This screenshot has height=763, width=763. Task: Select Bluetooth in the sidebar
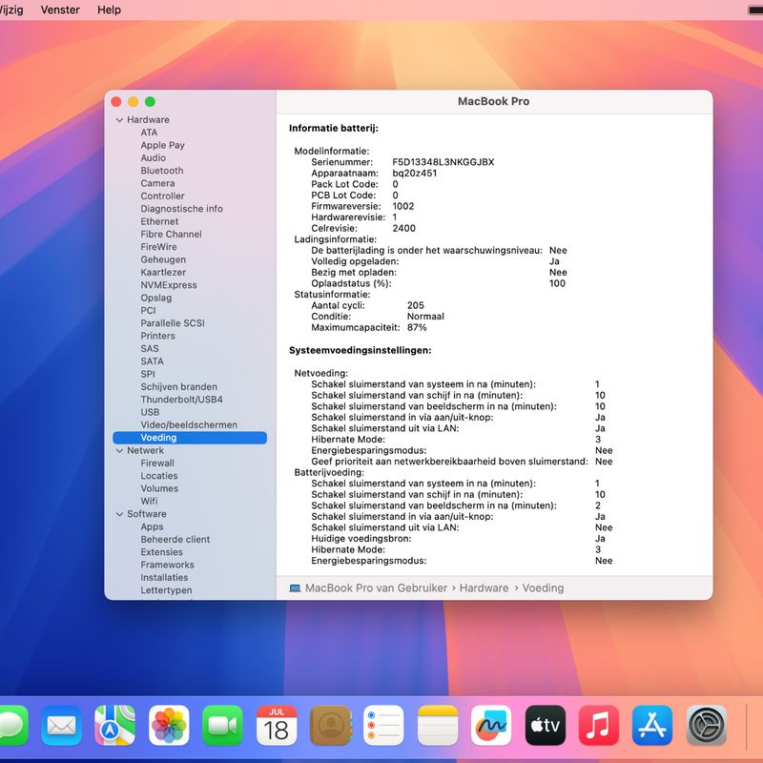click(162, 171)
